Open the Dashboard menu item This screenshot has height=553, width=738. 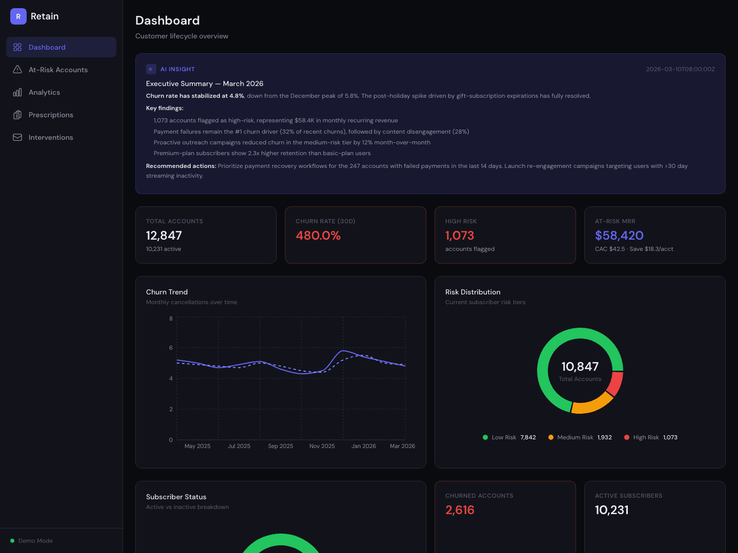click(61, 47)
